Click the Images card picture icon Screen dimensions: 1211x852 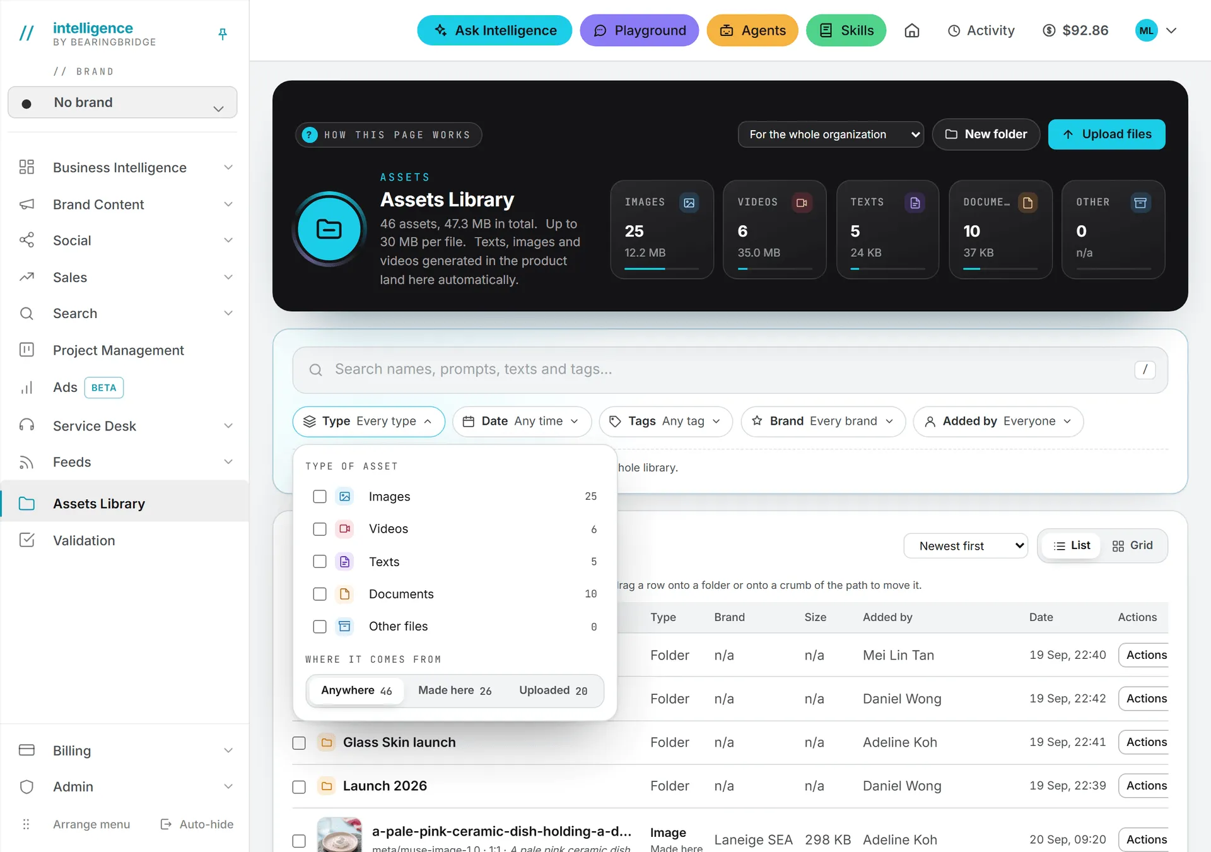[689, 203]
